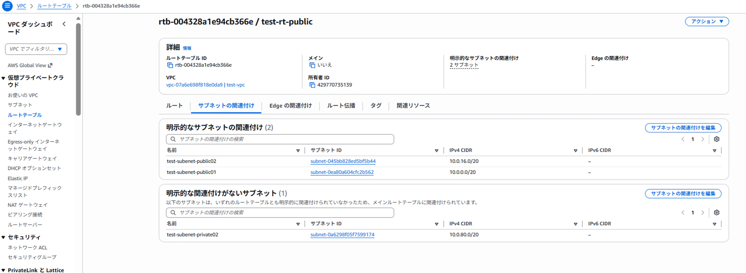Image resolution: width=746 pixels, height=273 pixels.
Task: Collapse the セキュリティ section
Action: (x=3, y=238)
